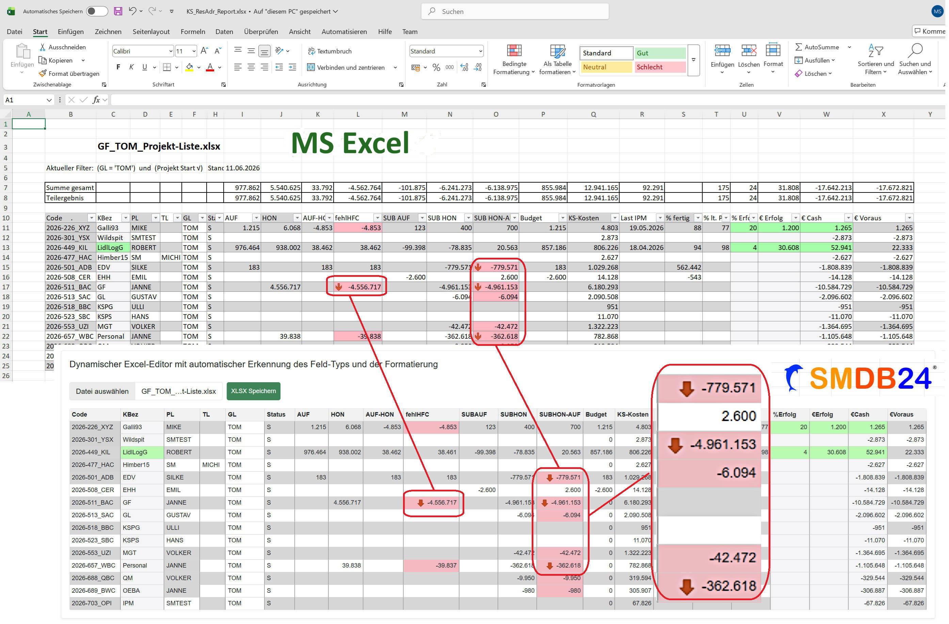Switch to the Daten ribbon tab
949x624 pixels.
tap(224, 32)
